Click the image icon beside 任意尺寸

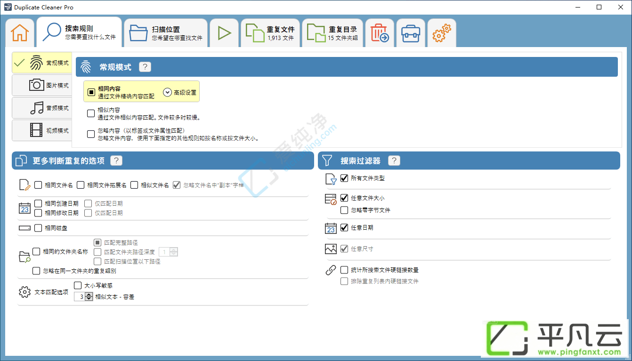(331, 249)
